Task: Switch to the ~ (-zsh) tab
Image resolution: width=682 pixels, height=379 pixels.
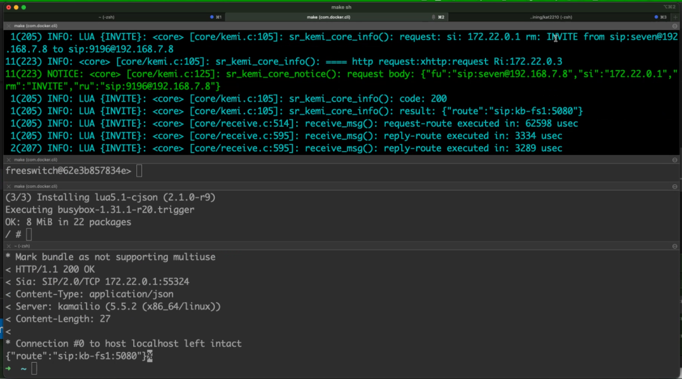Action: pos(114,17)
